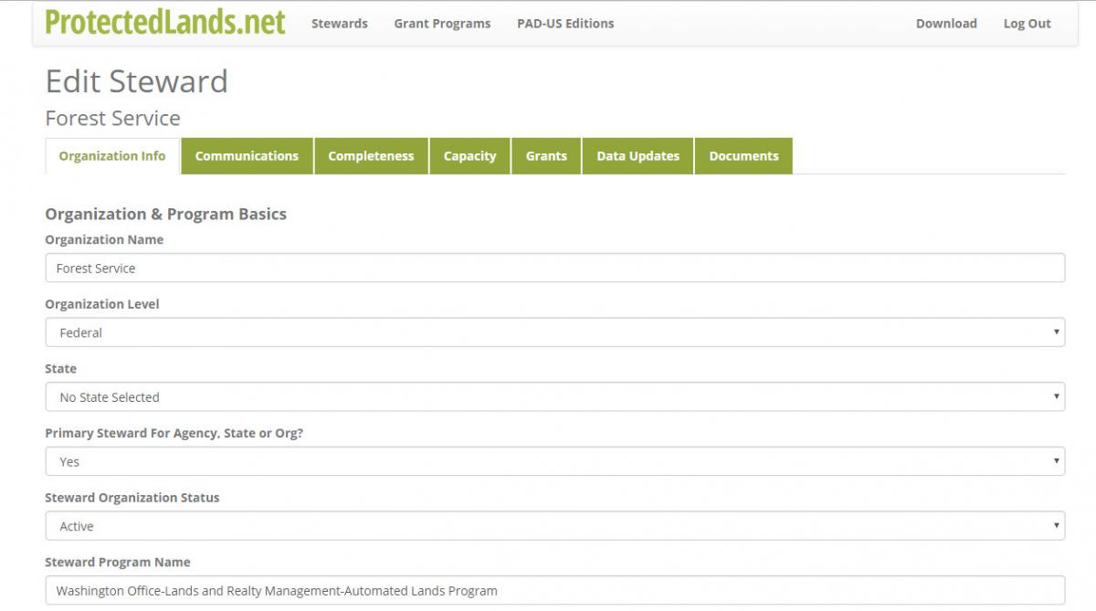
Task: Switch to the Completeness tab
Action: tap(371, 156)
